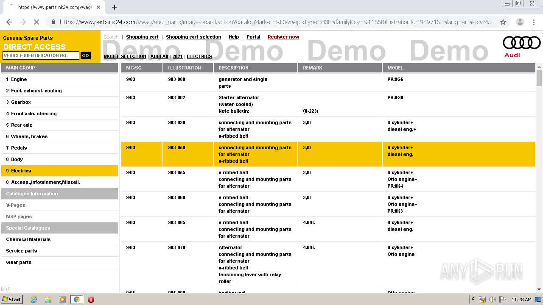Viewport: 543px width, 305px height.
Task: Select main group 0 Access., Infotainment, Miscell.
Action: 59,182
